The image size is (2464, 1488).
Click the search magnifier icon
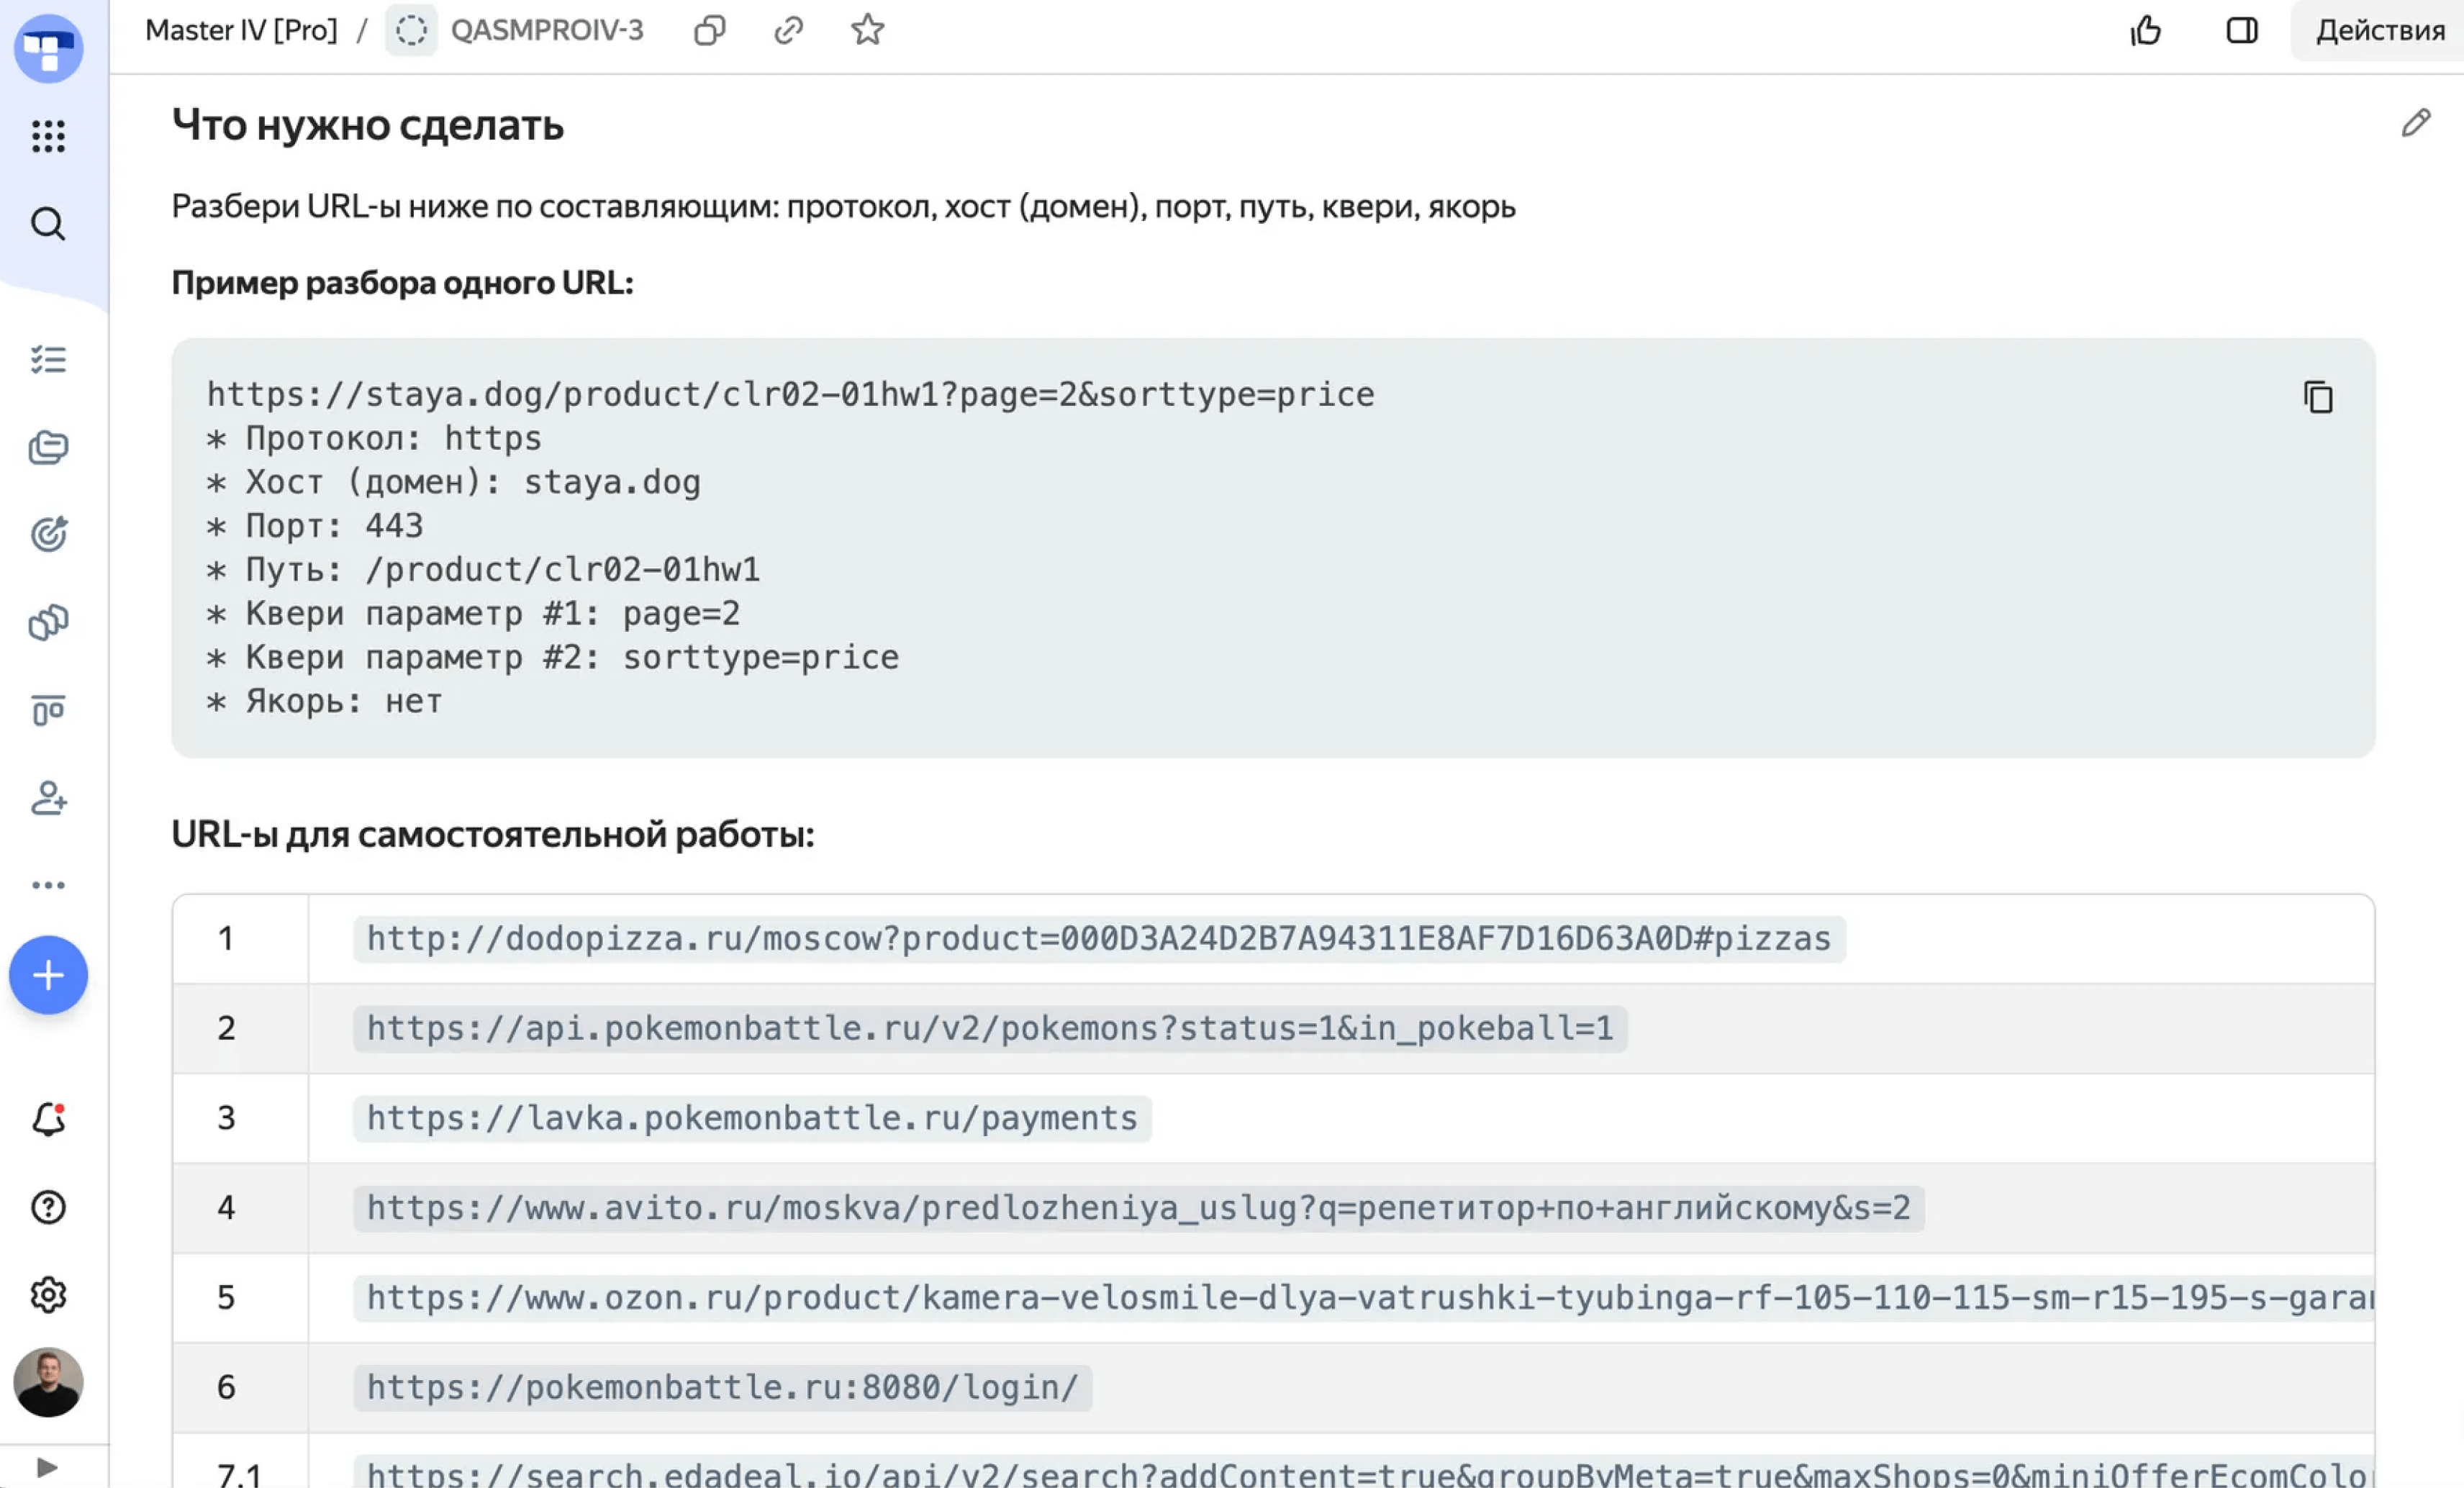click(x=48, y=224)
